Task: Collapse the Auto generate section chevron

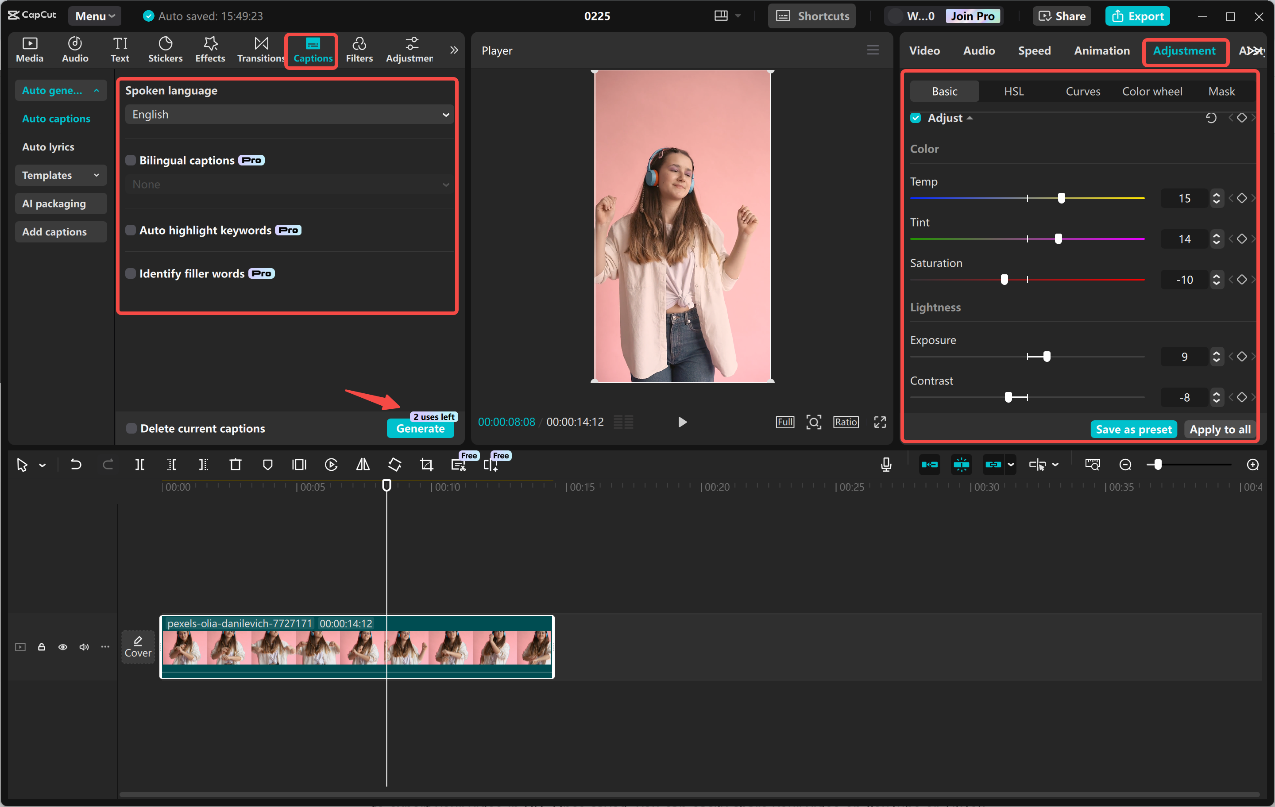Action: (97, 90)
